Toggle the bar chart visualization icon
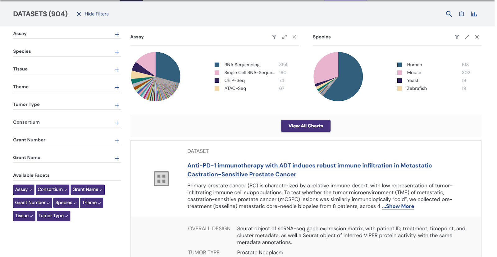Screen dimensions: 497x257 474,14
